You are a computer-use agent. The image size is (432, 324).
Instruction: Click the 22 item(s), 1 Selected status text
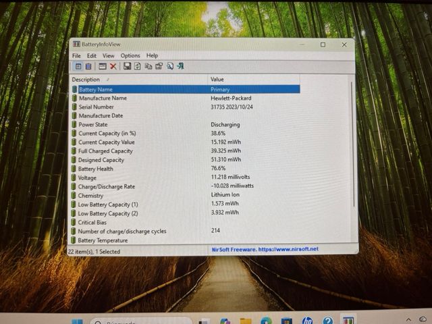pyautogui.click(x=94, y=252)
